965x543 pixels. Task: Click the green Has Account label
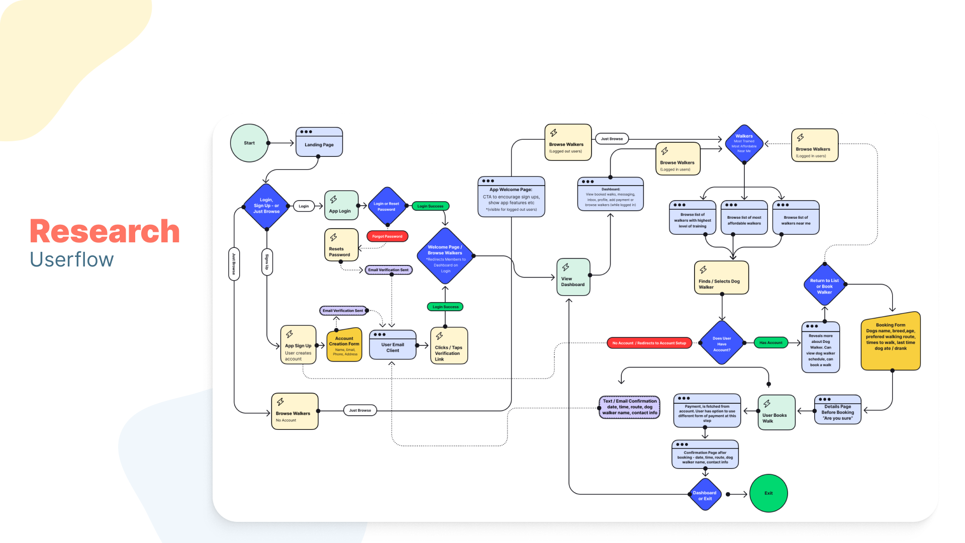pos(770,343)
